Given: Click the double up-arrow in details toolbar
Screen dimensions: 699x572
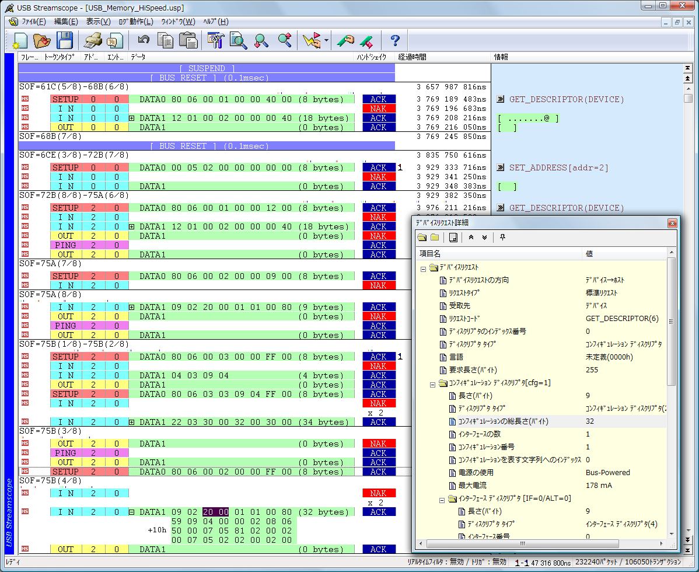Looking at the screenshot, I should [471, 237].
